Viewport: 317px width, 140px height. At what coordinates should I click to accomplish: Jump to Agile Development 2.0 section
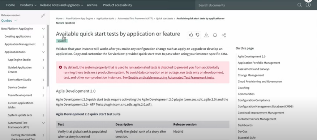pyautogui.click(x=251, y=57)
